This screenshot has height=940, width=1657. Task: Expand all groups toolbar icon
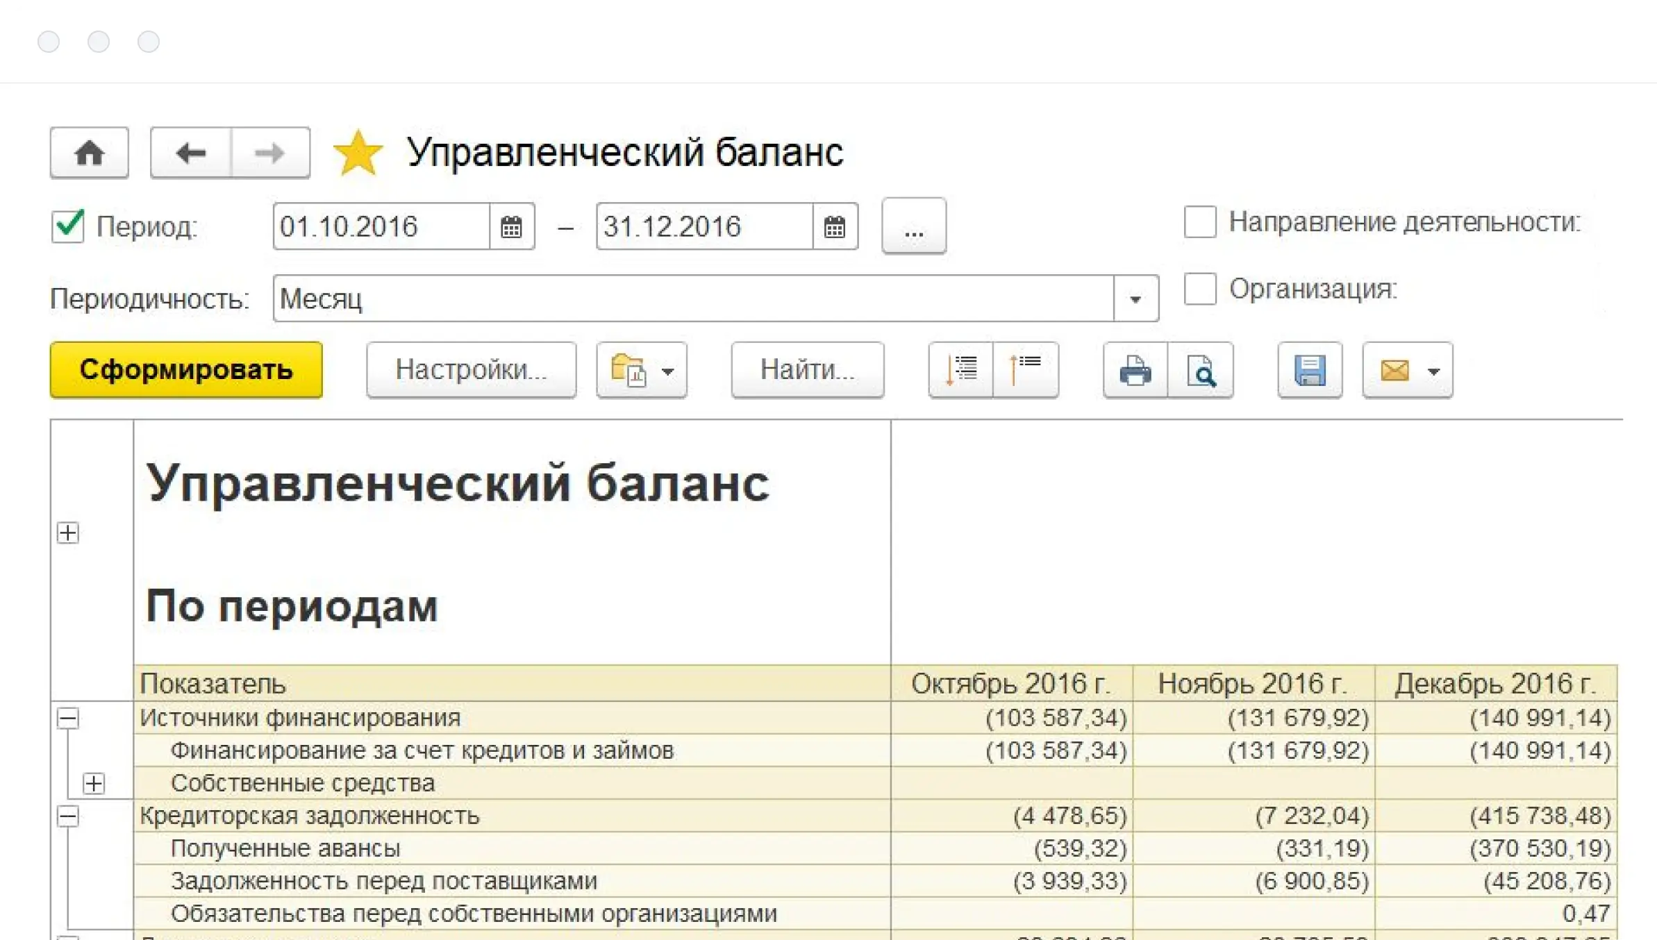pyautogui.click(x=960, y=370)
